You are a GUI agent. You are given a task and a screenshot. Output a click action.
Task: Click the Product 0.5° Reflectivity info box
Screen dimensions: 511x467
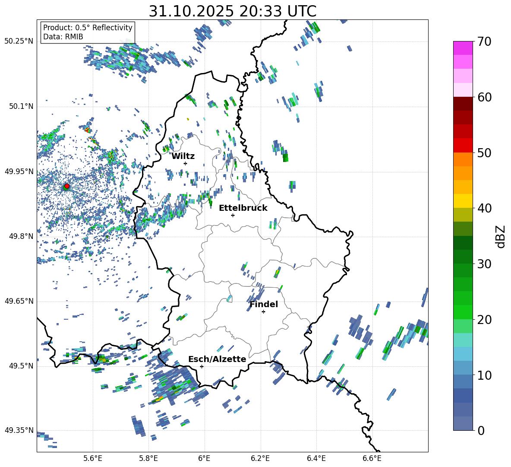88,32
